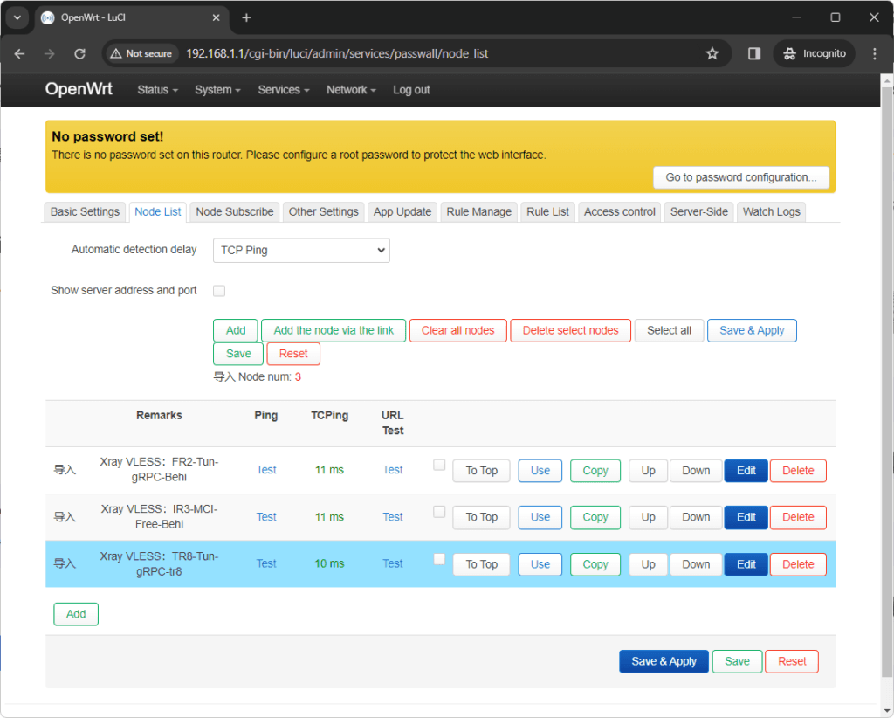Open the Incognito indicator
Screen dimensions: 894x718
pos(814,53)
